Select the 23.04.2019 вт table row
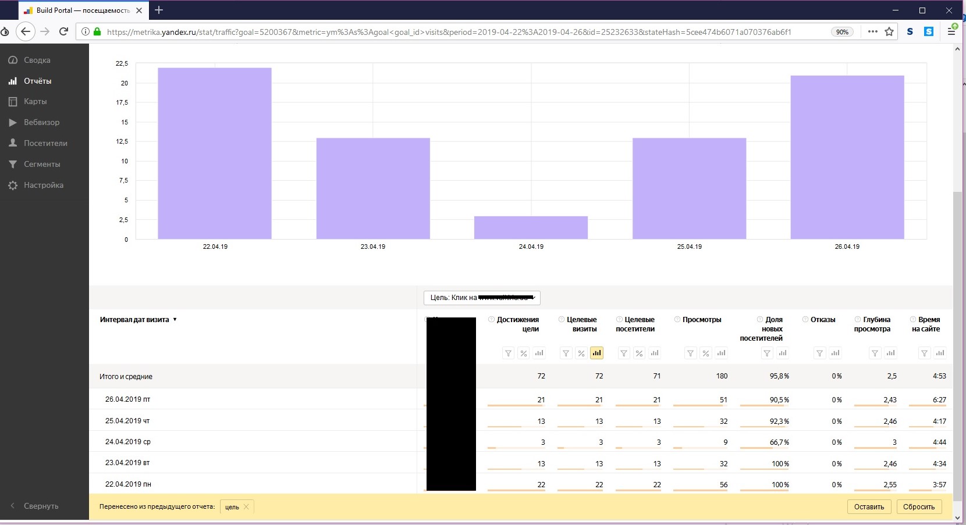The image size is (966, 525). (x=521, y=463)
